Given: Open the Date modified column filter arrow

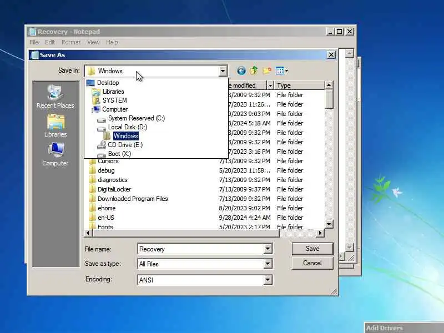Looking at the screenshot, I should click(270, 85).
